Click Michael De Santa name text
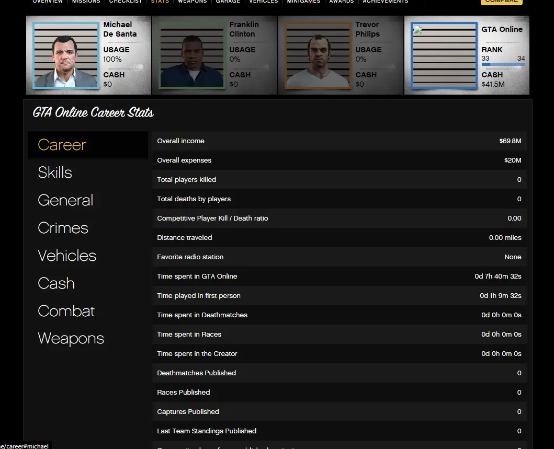Viewport: 554px width, 449px height. click(x=120, y=29)
